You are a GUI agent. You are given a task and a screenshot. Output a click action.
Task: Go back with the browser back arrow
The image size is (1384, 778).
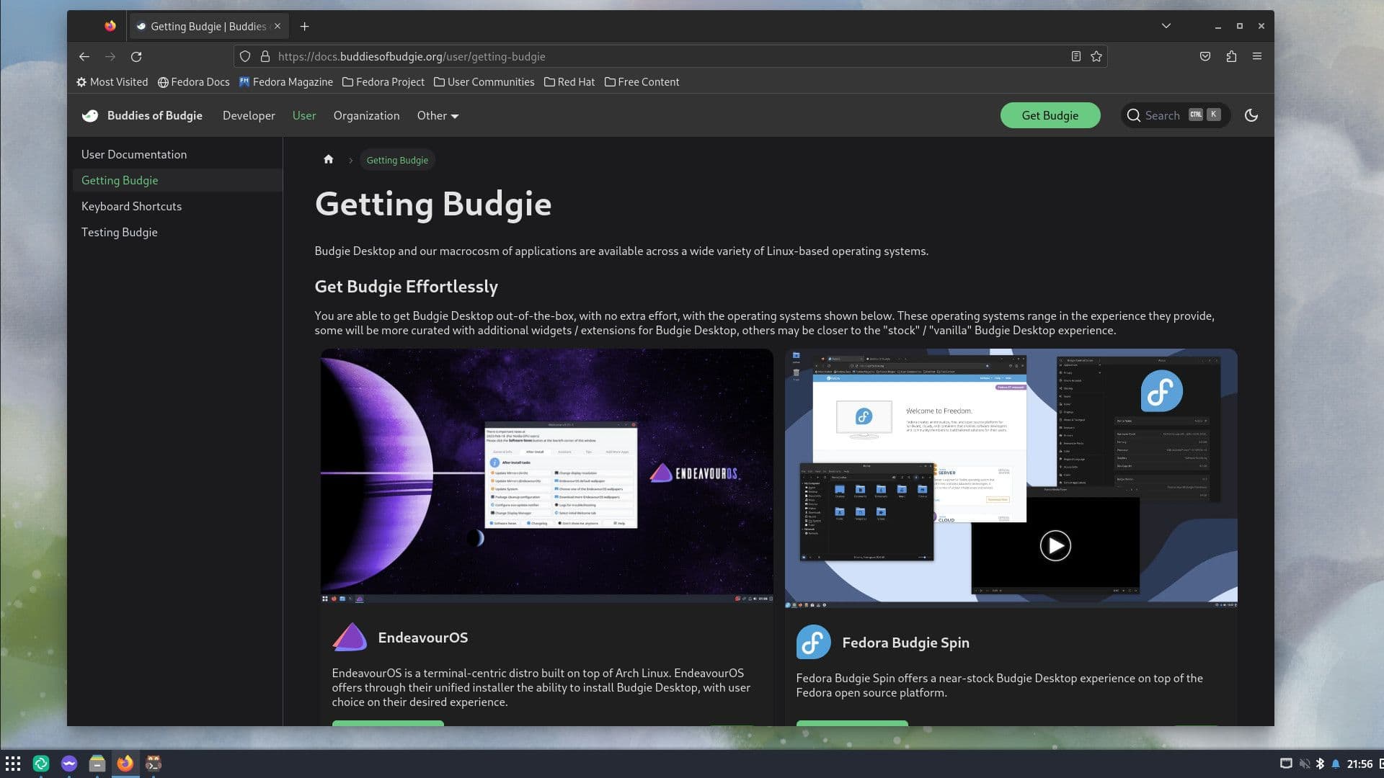84,56
